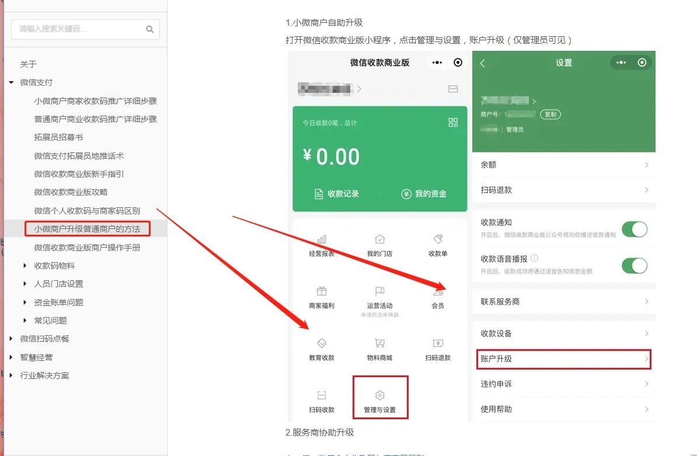Toggle 收款语音播报 switch
The height and width of the screenshot is (456, 697).
(x=635, y=266)
